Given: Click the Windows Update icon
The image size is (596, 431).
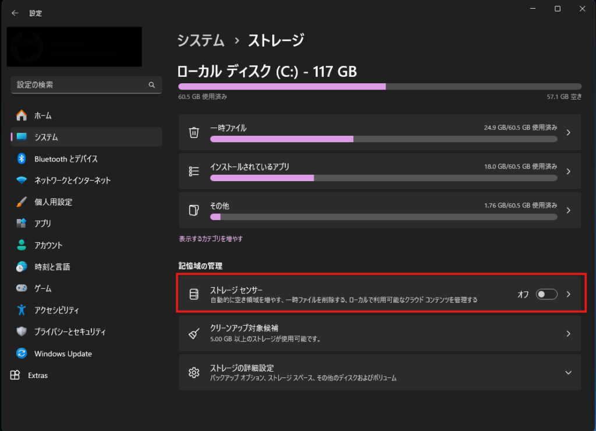Looking at the screenshot, I should tap(22, 354).
